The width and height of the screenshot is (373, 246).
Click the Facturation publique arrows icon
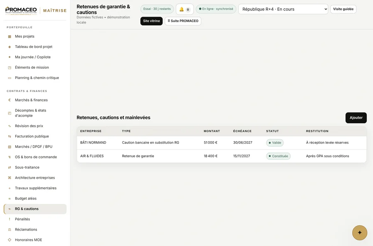point(10,136)
